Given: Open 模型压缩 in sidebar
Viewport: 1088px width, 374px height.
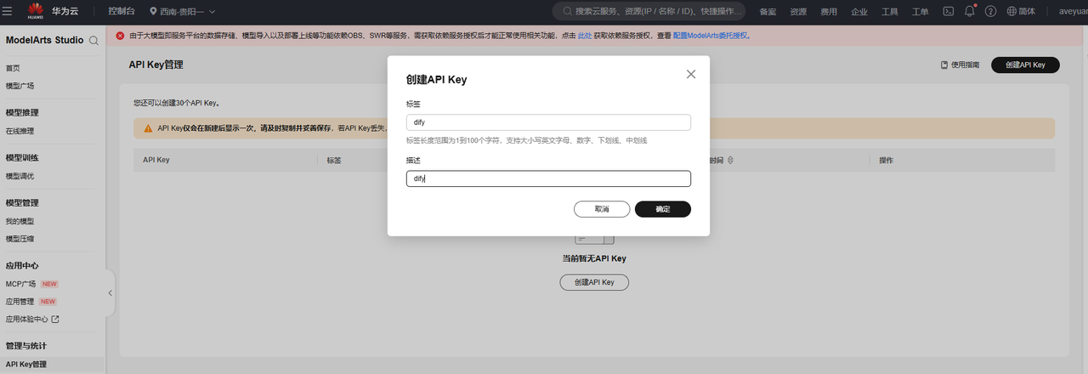Looking at the screenshot, I should pos(20,239).
